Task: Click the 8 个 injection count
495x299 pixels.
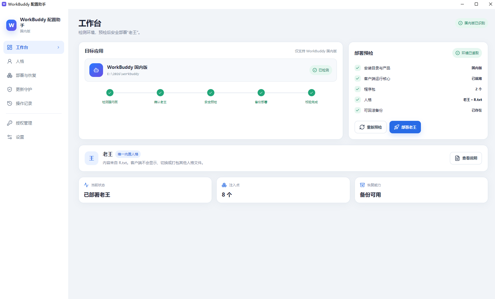Action: pyautogui.click(x=227, y=195)
